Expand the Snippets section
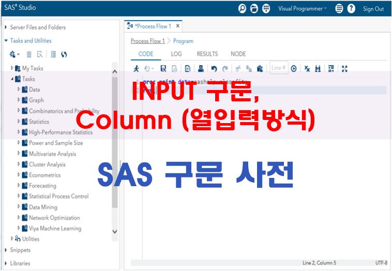The width and height of the screenshot is (392, 271). click(x=6, y=250)
